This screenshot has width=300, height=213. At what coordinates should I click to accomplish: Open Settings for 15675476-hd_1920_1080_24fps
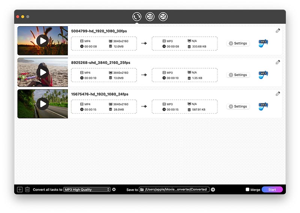(x=238, y=106)
